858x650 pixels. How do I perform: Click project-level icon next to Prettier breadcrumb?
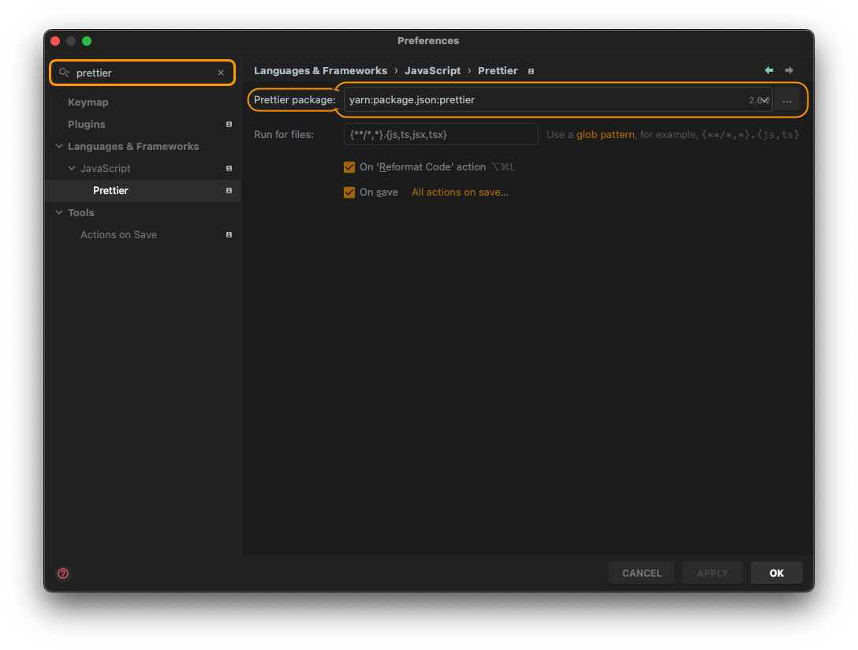click(x=531, y=71)
